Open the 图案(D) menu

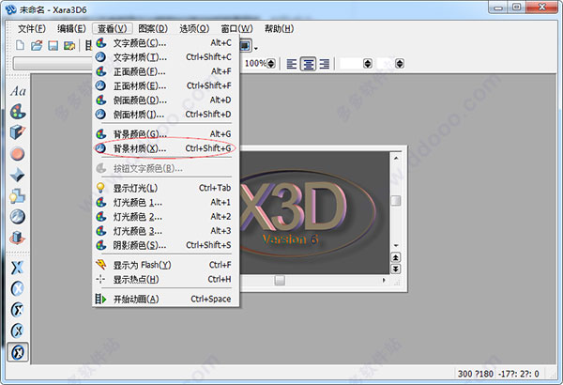point(153,29)
